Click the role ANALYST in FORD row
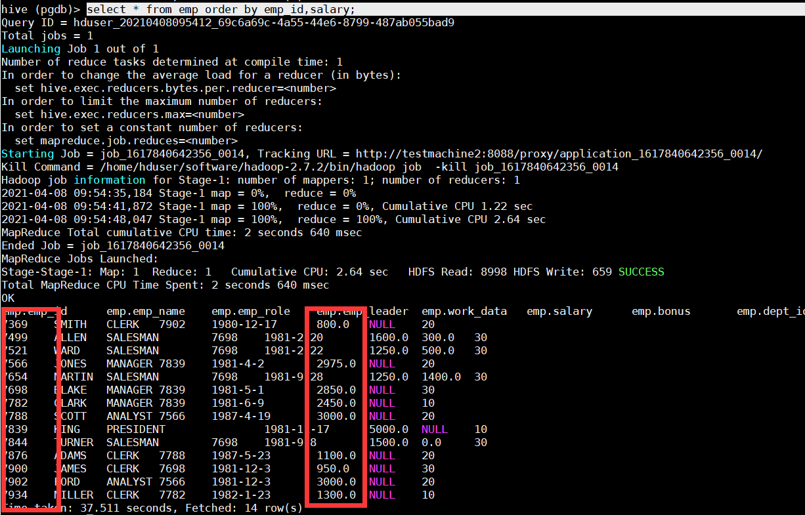The width and height of the screenshot is (805, 515). click(129, 482)
